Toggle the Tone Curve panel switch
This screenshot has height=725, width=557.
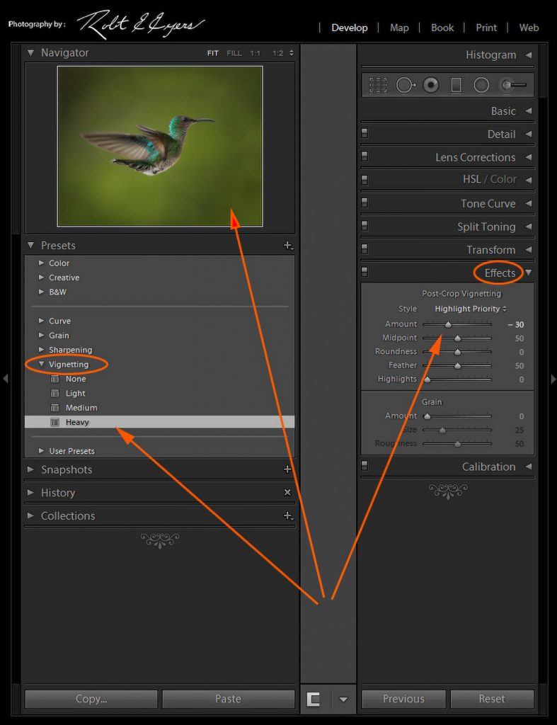[364, 203]
